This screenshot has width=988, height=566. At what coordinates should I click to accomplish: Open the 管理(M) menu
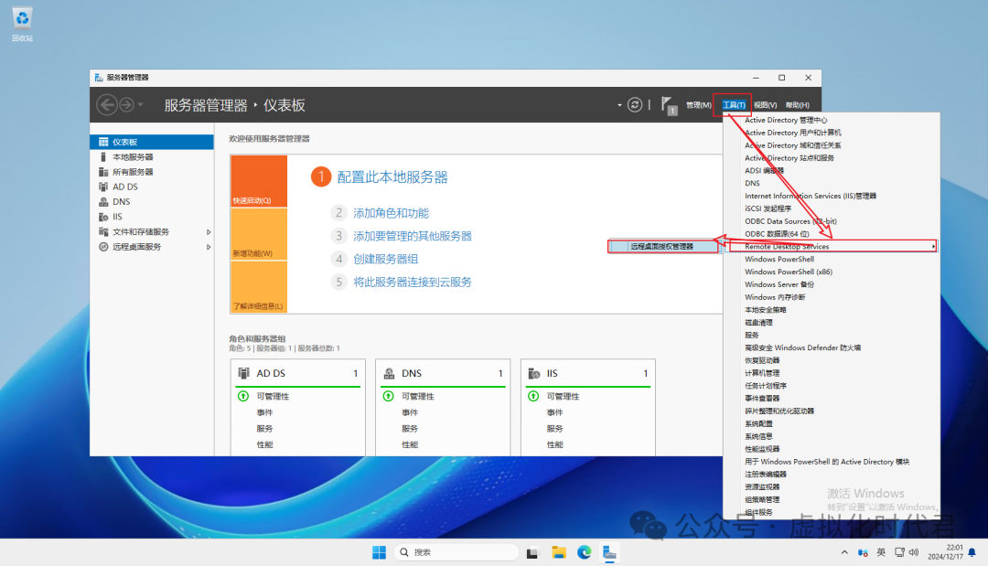coord(698,105)
